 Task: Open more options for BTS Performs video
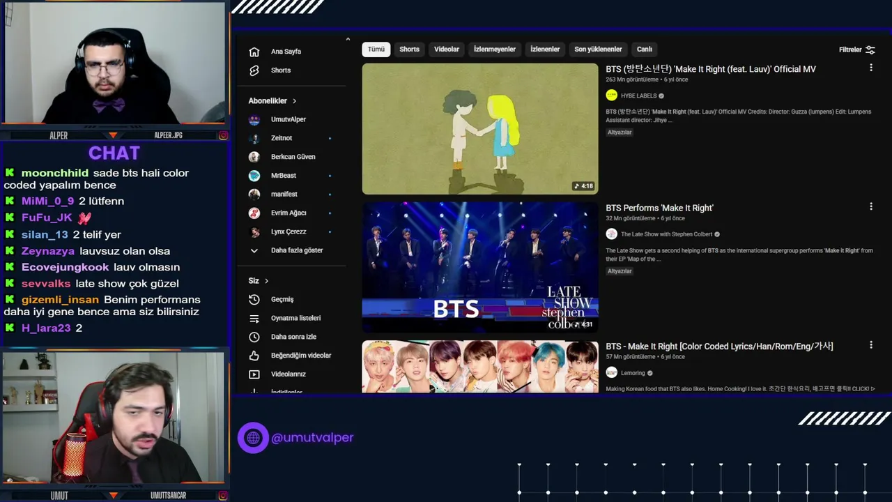coord(870,206)
